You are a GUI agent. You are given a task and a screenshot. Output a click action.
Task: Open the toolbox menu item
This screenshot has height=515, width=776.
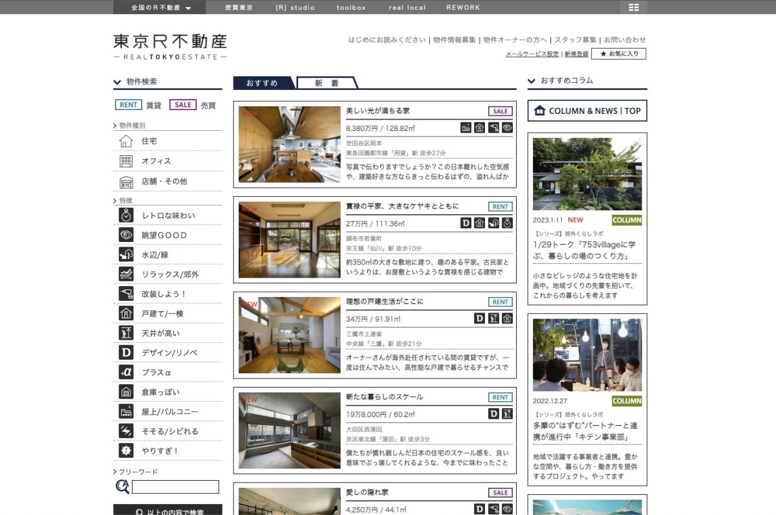tap(350, 7)
